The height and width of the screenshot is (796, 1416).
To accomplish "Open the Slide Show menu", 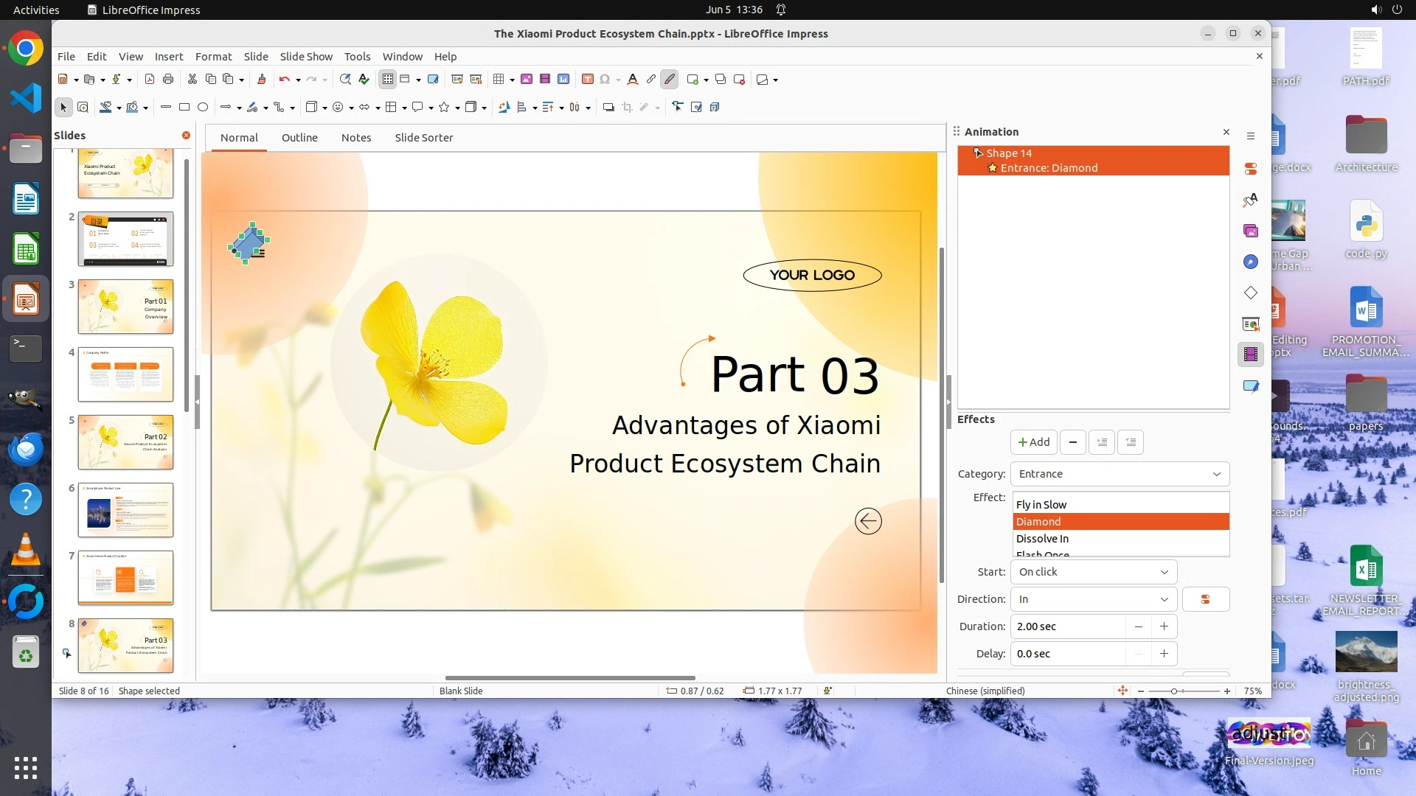I will point(306,57).
